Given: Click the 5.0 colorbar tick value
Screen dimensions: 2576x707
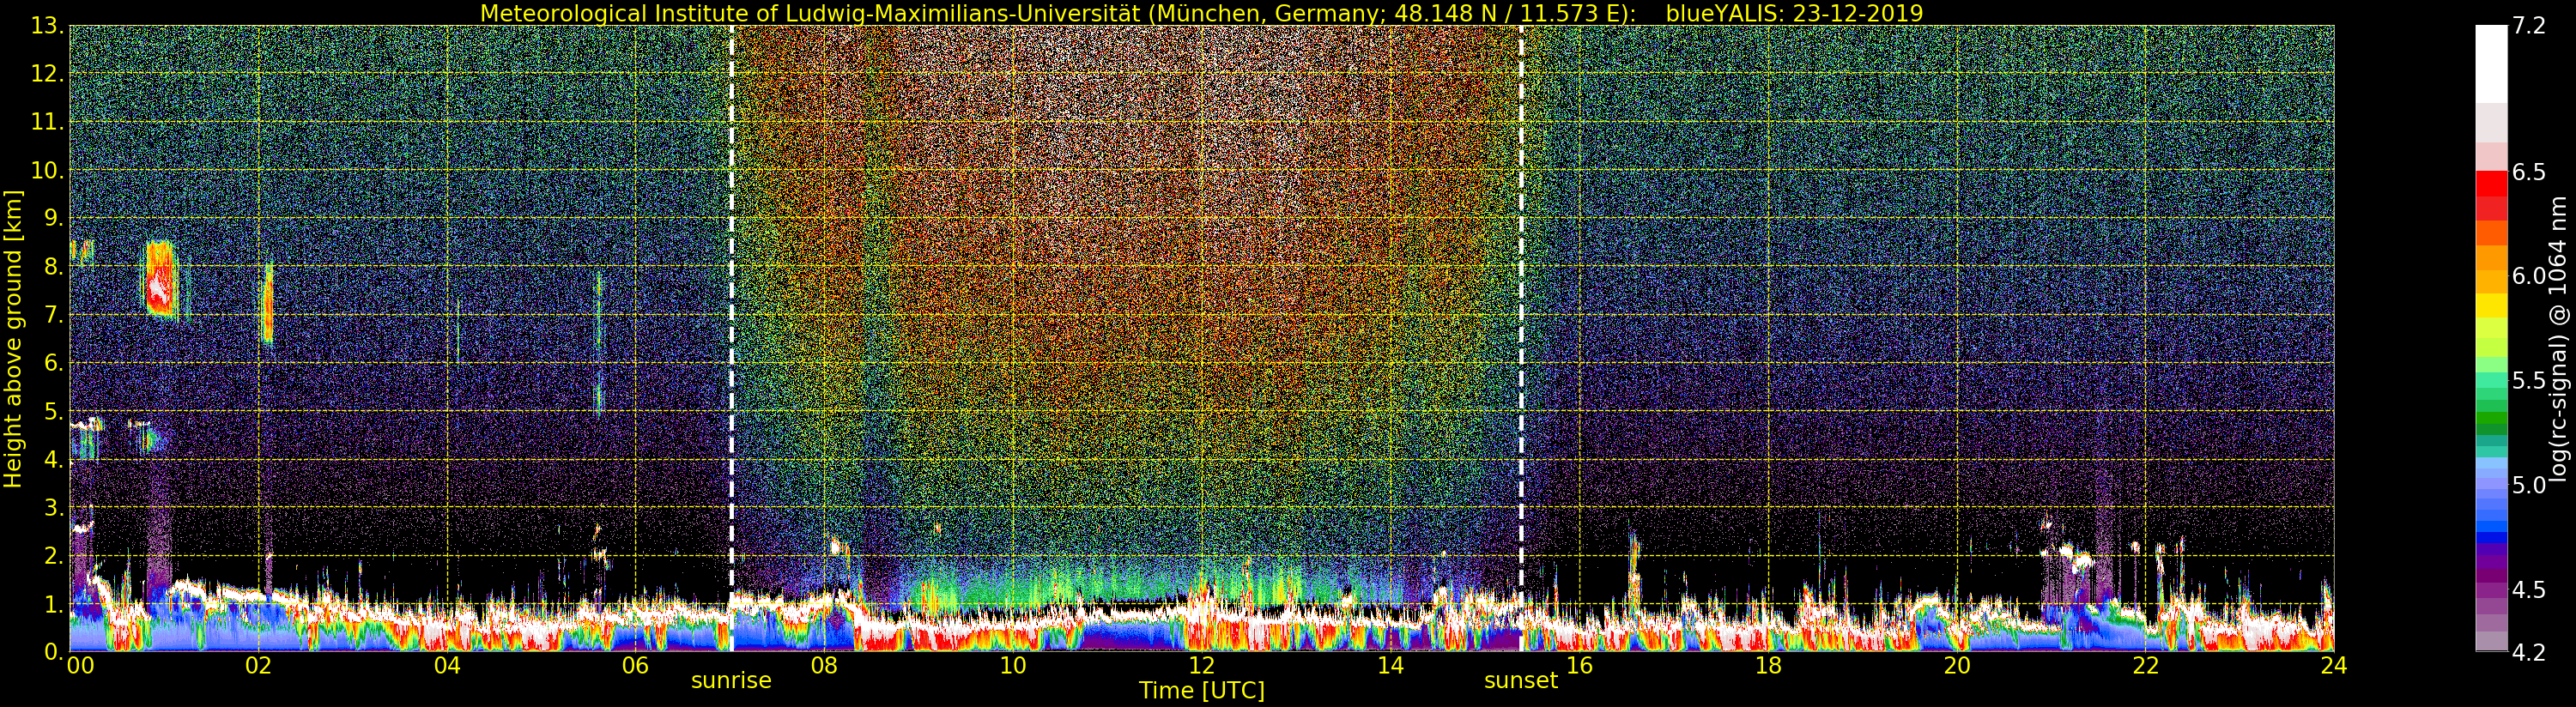Looking at the screenshot, I should coord(2528,485).
